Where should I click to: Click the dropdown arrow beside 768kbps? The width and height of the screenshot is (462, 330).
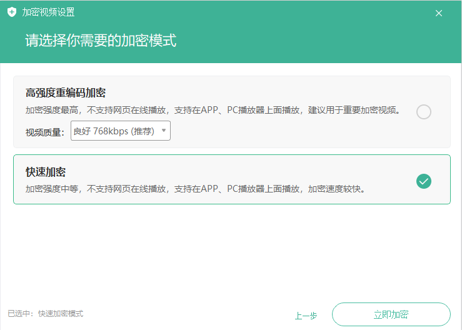[164, 131]
